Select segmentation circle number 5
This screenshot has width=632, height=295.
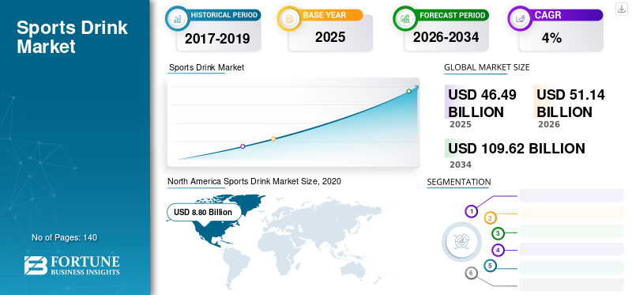(490, 266)
